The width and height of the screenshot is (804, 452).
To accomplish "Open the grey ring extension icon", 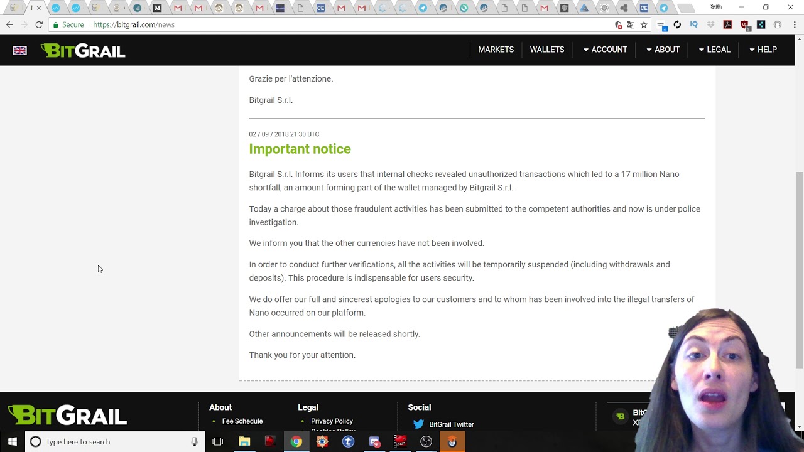I will tap(778, 24).
